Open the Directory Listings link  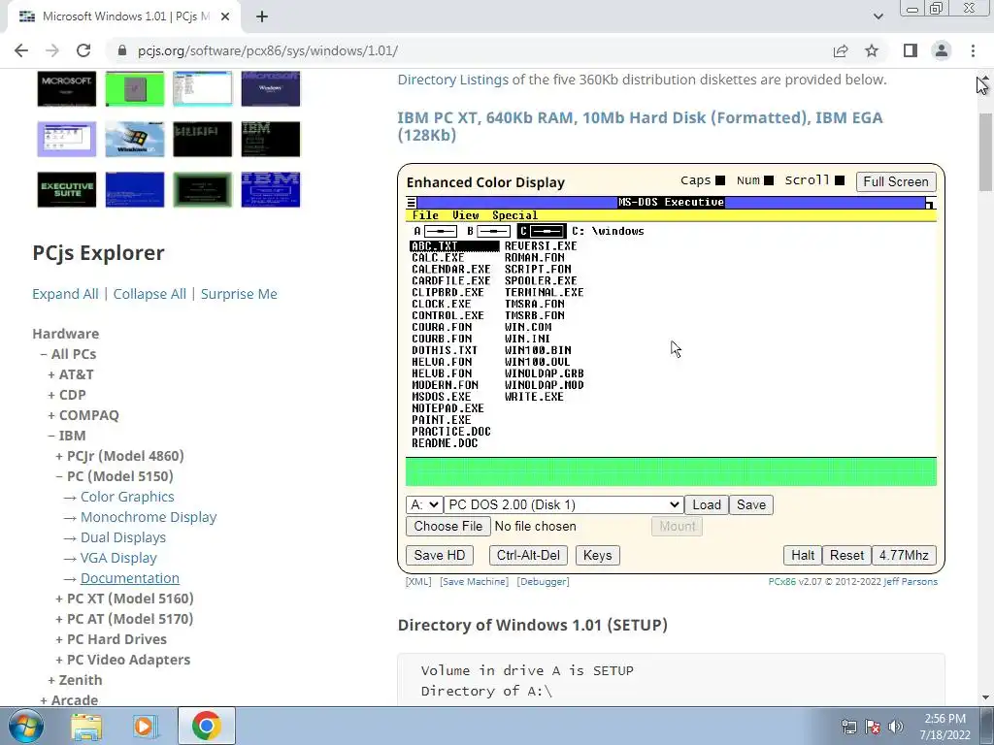(x=452, y=80)
